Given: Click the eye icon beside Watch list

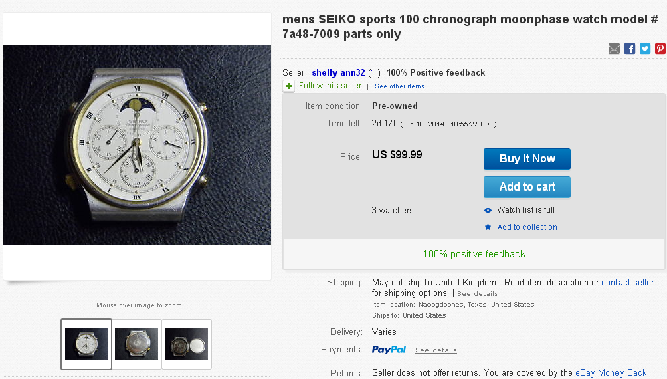Looking at the screenshot, I should click(x=488, y=210).
